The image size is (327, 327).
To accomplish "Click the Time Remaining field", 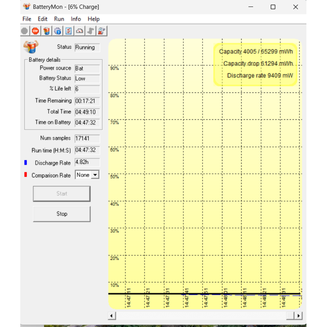I will 87,101.
